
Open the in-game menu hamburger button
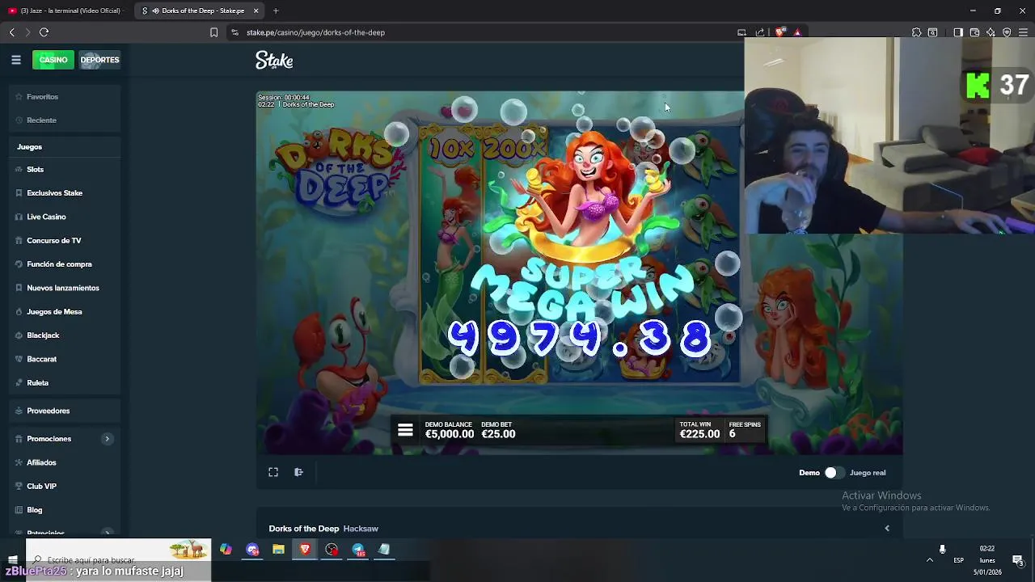(405, 430)
